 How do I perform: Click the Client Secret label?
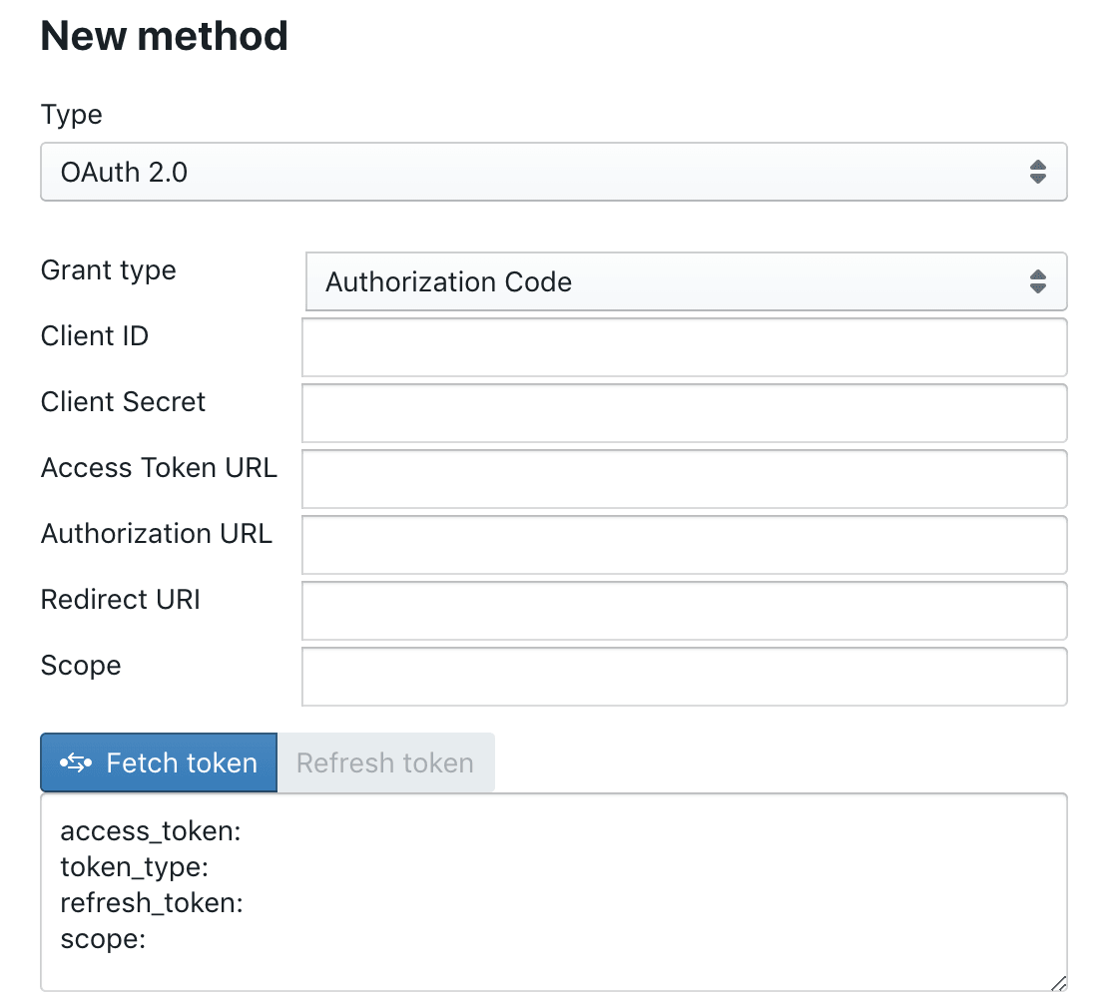(x=123, y=402)
